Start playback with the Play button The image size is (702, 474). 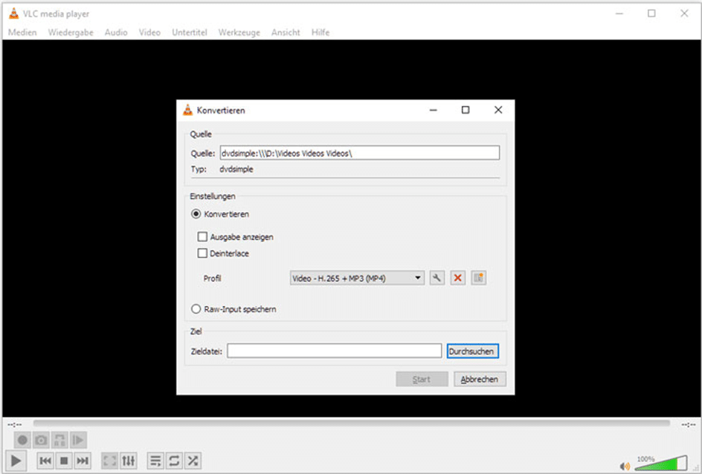pos(16,460)
